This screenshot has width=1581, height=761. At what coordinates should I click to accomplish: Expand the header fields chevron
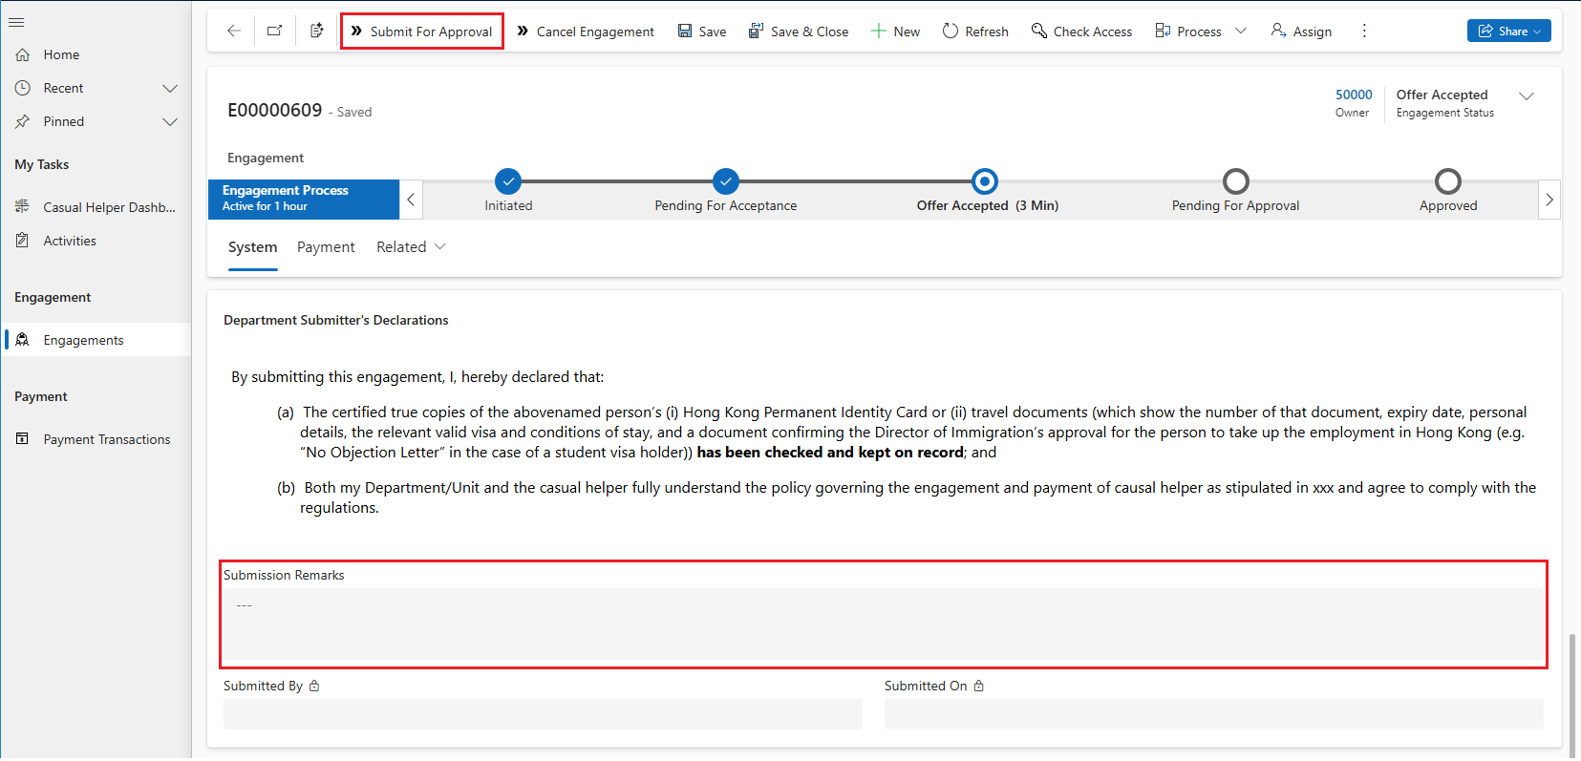tap(1527, 95)
